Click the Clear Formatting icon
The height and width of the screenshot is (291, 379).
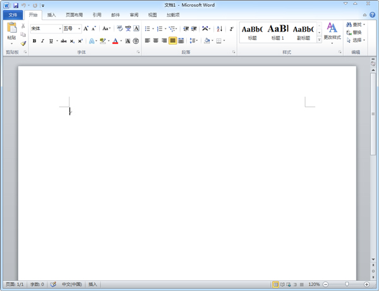pos(120,28)
